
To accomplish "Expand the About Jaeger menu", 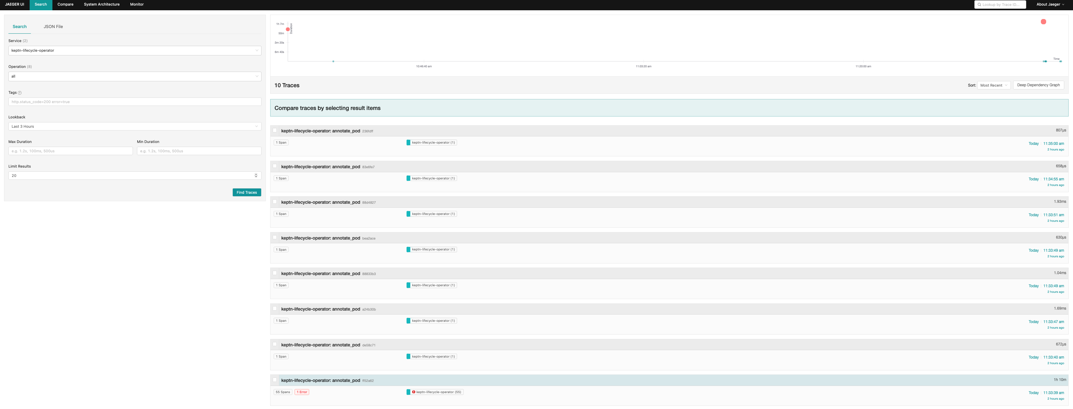I will pyautogui.click(x=1050, y=5).
